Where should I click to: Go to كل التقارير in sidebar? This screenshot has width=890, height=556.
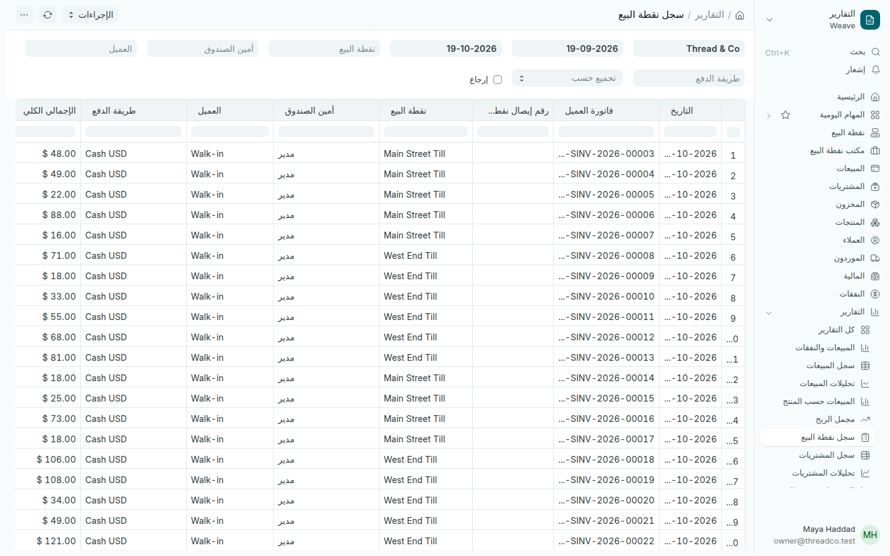click(x=817, y=330)
